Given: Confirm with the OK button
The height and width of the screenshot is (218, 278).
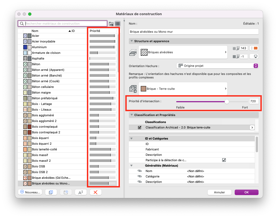Looking at the screenshot, I should (x=246, y=192).
